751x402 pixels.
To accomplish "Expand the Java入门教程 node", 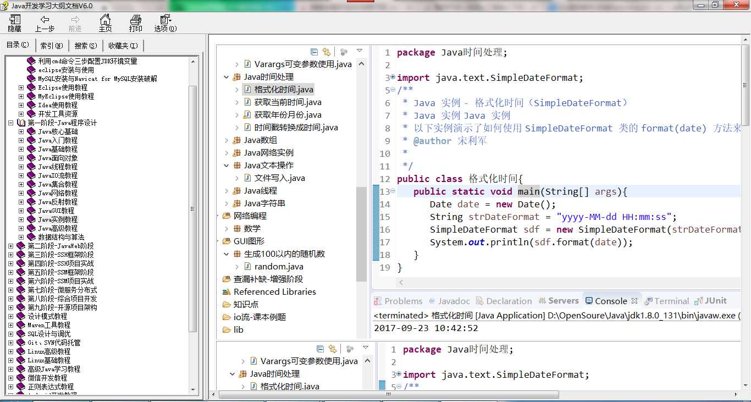I will 21,140.
